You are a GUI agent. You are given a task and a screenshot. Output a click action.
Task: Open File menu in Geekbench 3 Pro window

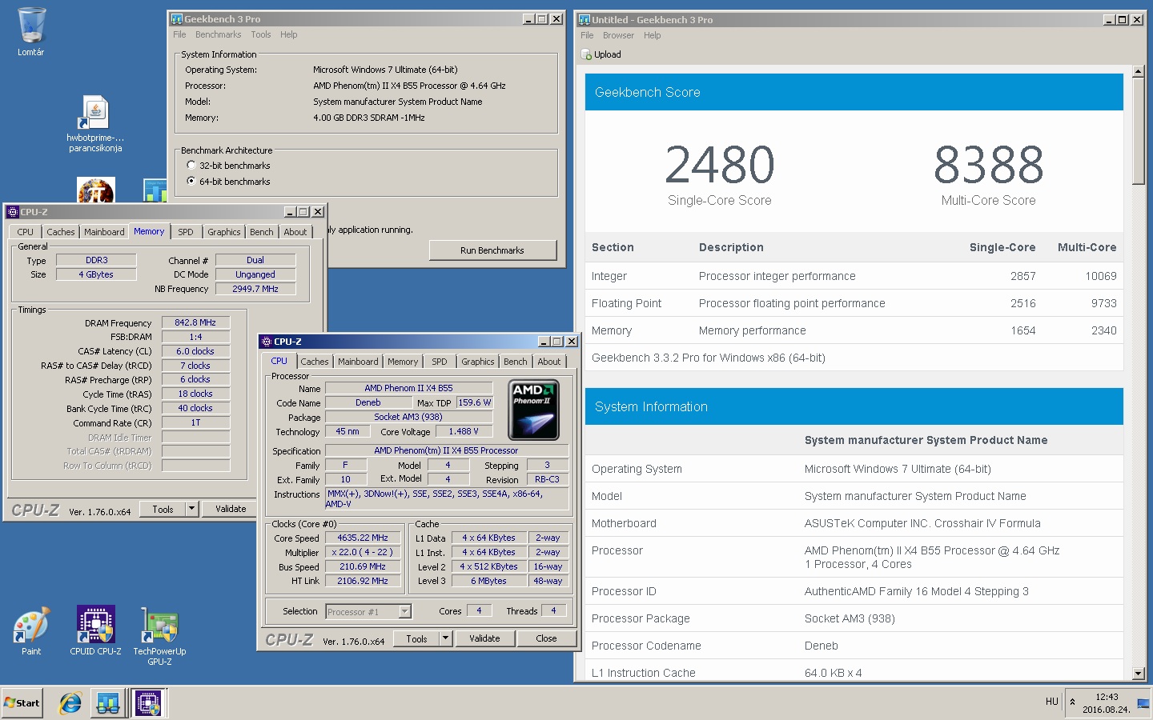coord(179,34)
